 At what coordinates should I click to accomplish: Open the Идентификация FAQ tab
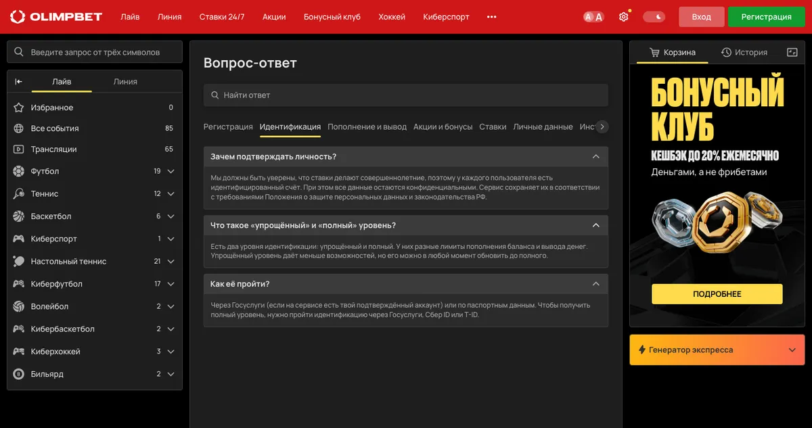point(290,126)
